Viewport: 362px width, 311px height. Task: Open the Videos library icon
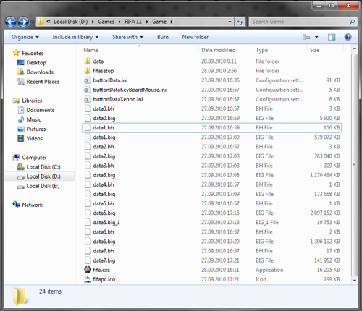[21, 138]
